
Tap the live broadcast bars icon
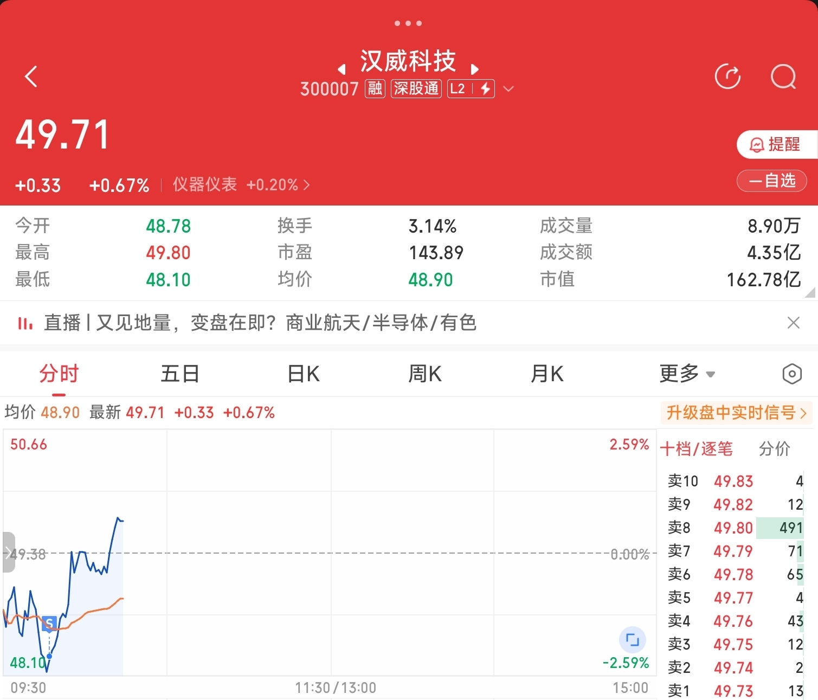coord(25,324)
